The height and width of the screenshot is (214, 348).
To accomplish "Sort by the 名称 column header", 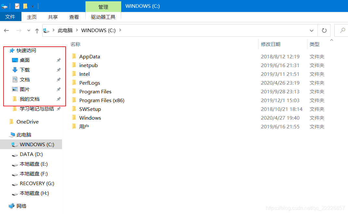I will point(75,44).
